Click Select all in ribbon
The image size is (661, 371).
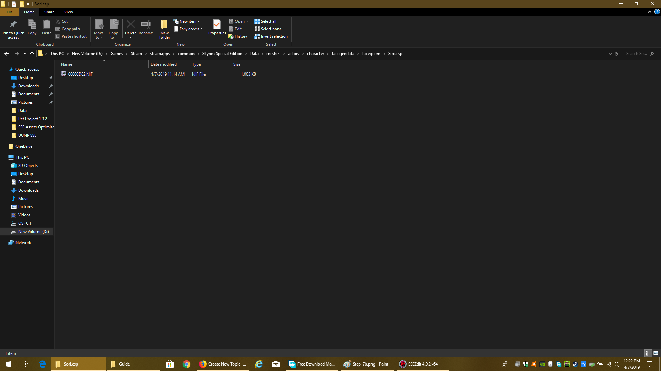click(x=265, y=21)
